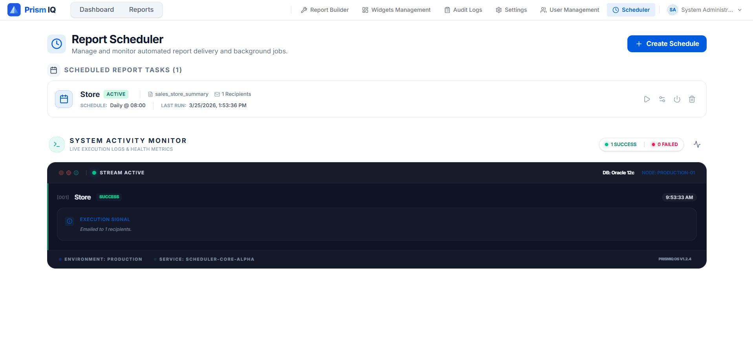Switch to the Reports tab
The height and width of the screenshot is (342, 753).
pyautogui.click(x=141, y=10)
